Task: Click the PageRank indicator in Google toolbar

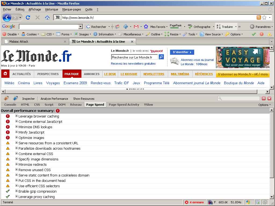Action: (176, 26)
